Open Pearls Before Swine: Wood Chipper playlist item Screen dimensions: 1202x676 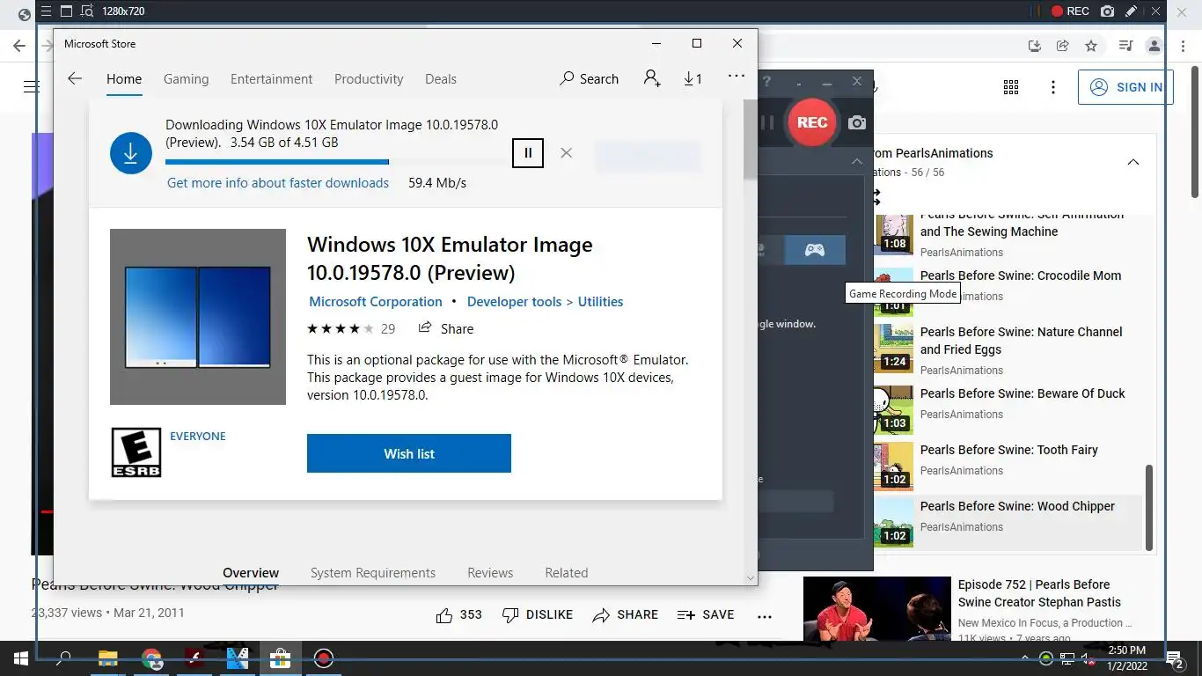pyautogui.click(x=1008, y=523)
